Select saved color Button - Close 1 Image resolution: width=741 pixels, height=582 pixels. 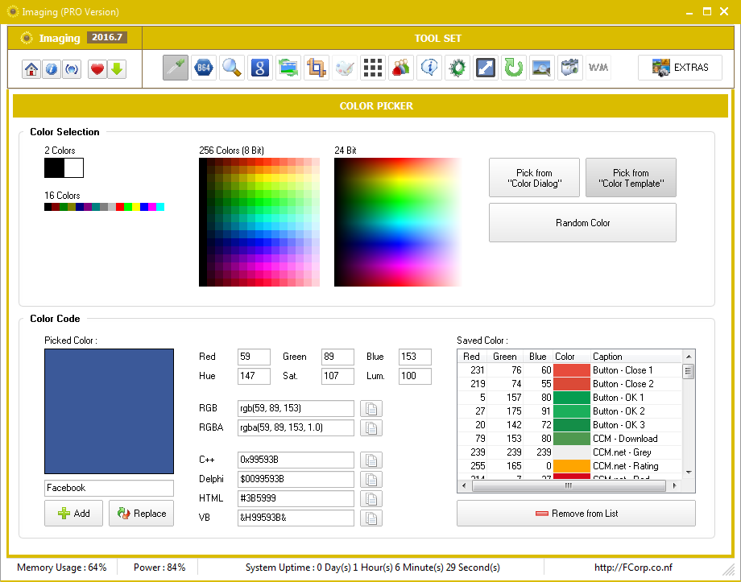(569, 370)
